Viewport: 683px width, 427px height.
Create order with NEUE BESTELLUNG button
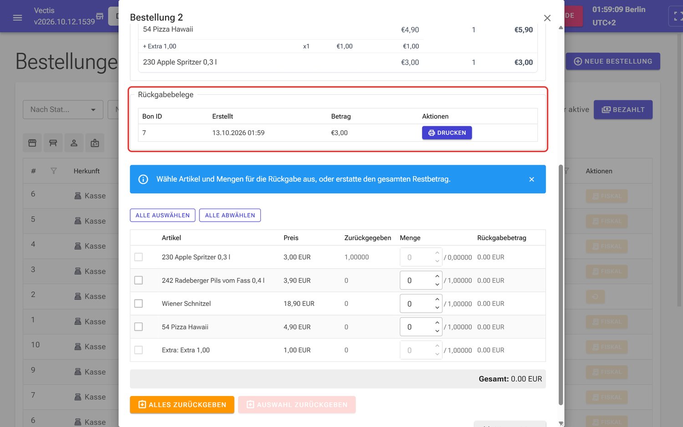613,61
